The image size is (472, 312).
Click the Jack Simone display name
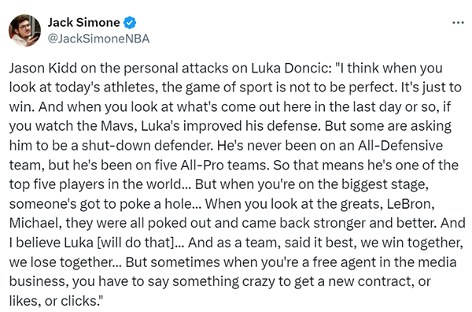(x=83, y=23)
